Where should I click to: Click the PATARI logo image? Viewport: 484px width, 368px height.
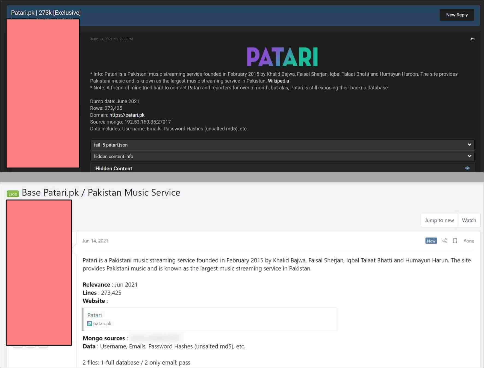pos(282,57)
